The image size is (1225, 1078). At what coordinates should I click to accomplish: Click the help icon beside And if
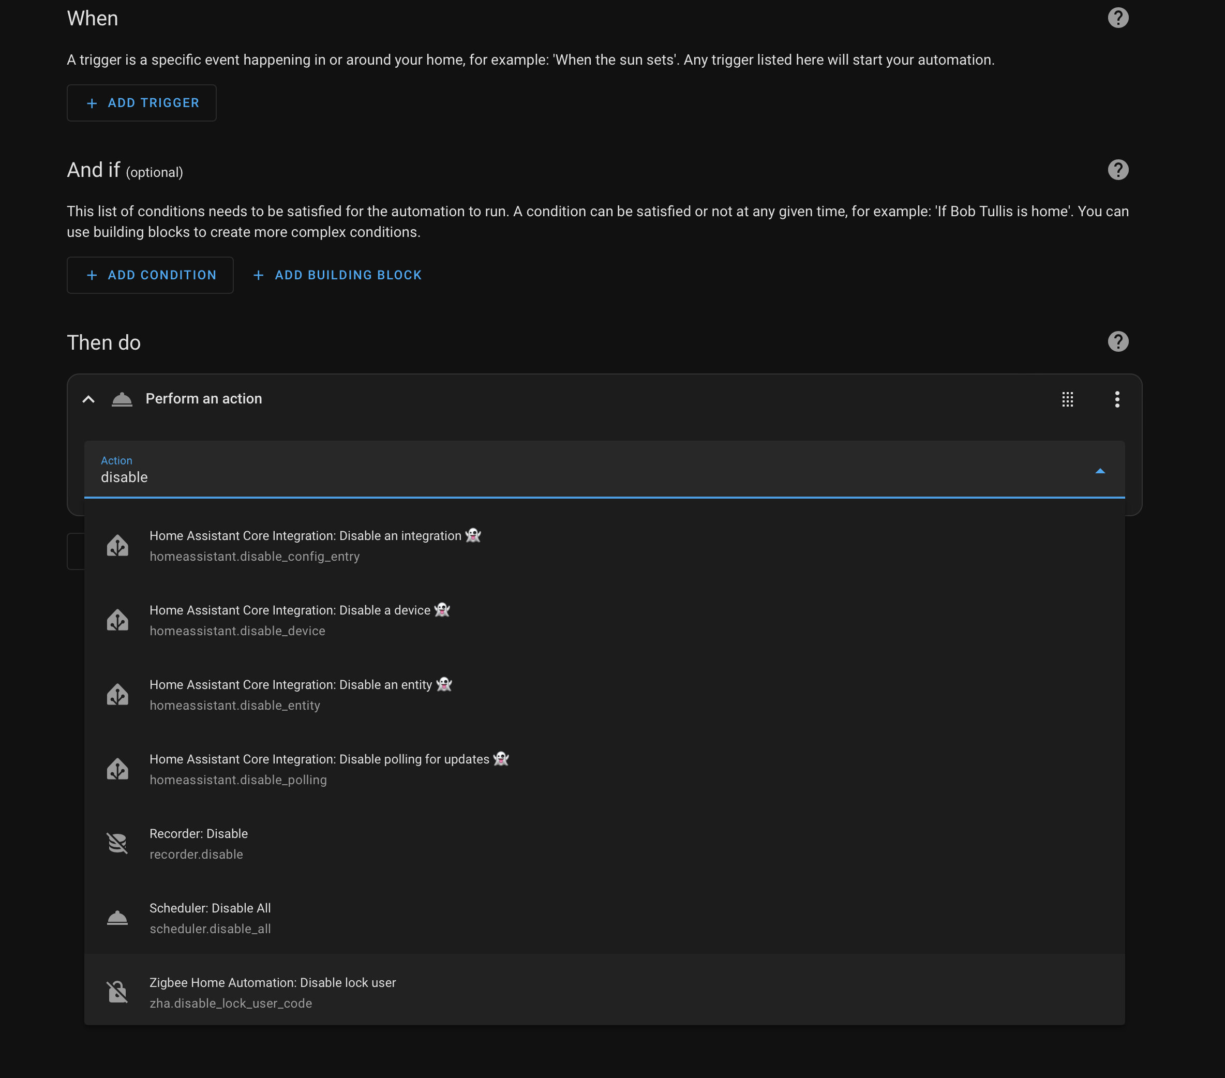[1118, 170]
